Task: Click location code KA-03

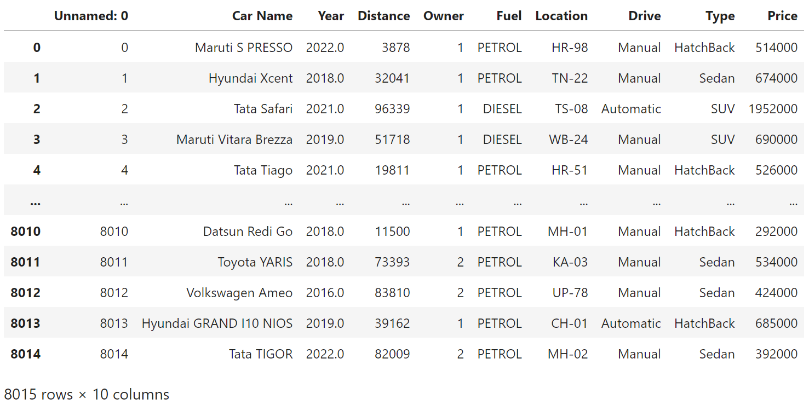Action: pos(570,262)
